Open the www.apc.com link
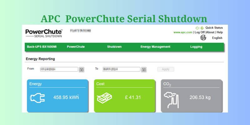 click(183, 32)
